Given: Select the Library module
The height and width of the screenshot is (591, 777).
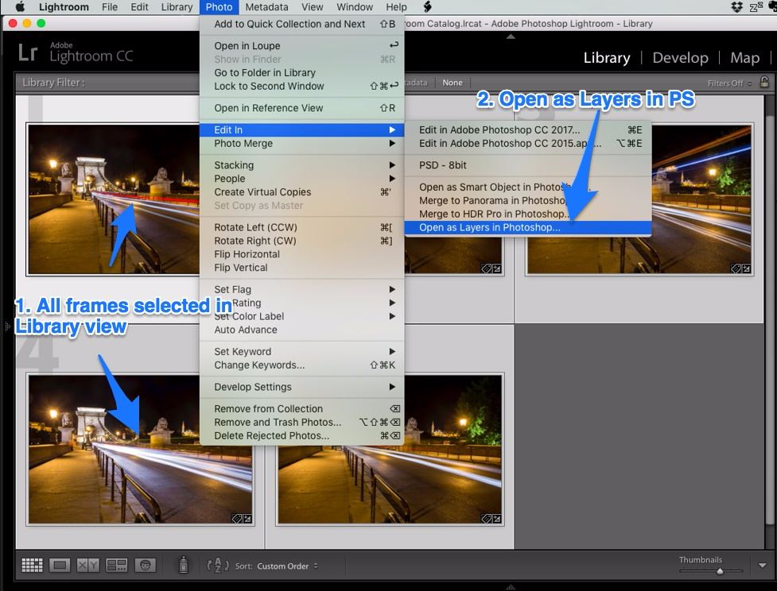Looking at the screenshot, I should click(x=607, y=58).
